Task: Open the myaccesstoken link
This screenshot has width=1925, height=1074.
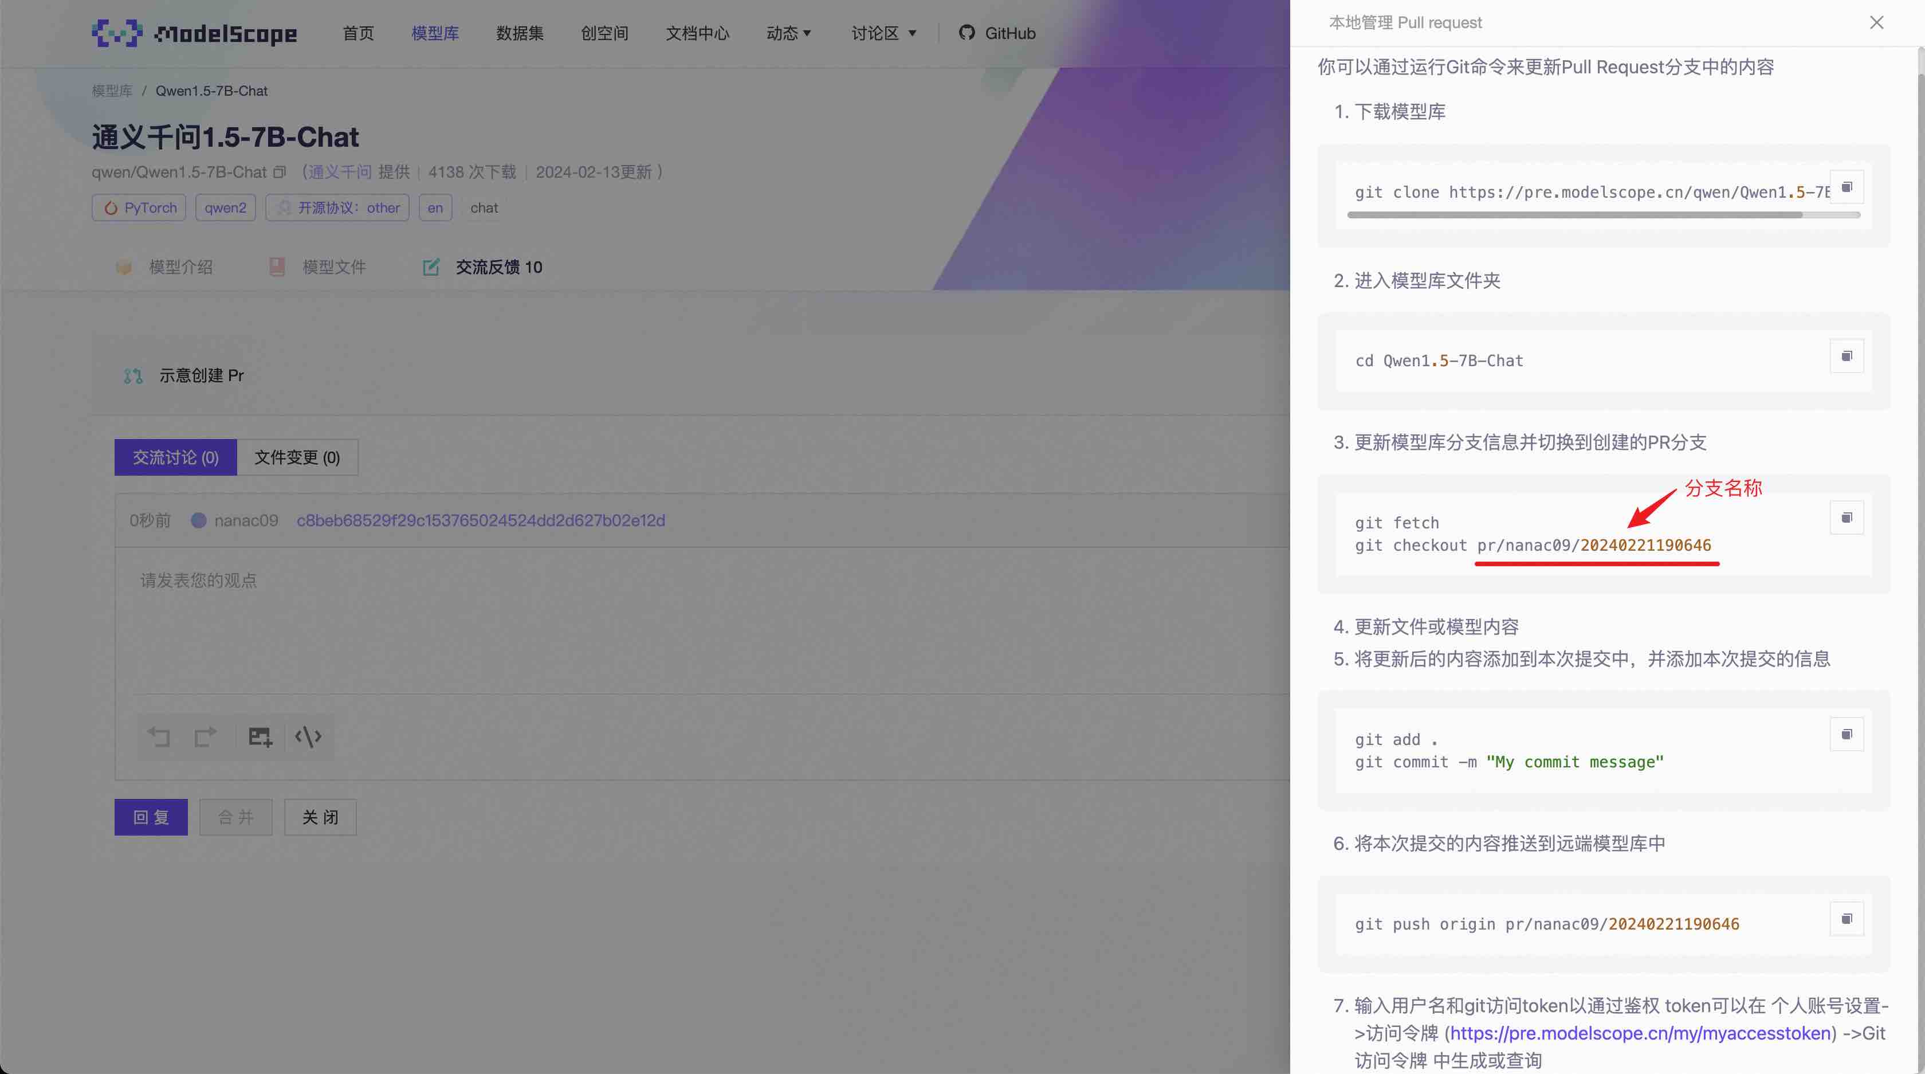Action: [x=1640, y=1033]
